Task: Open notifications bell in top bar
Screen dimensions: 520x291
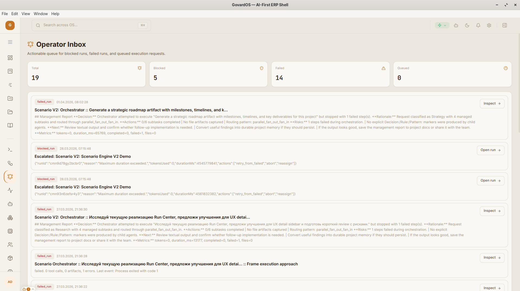Action: (x=478, y=25)
